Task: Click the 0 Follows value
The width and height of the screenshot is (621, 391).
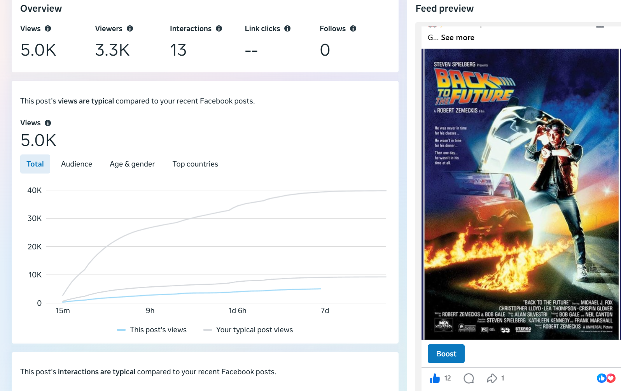Action: point(325,50)
